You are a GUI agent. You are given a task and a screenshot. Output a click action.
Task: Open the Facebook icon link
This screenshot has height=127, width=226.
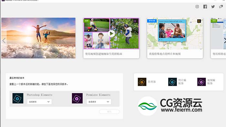coord(205,7)
